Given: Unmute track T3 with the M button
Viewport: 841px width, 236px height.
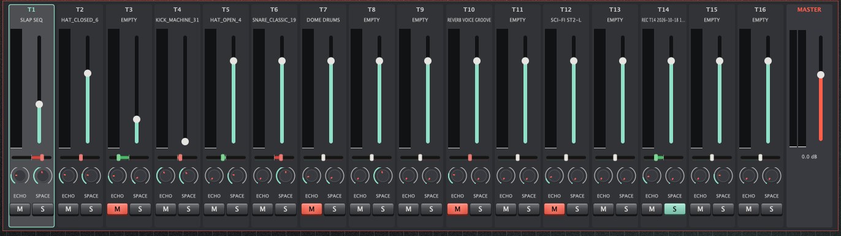Looking at the screenshot, I should (116, 209).
